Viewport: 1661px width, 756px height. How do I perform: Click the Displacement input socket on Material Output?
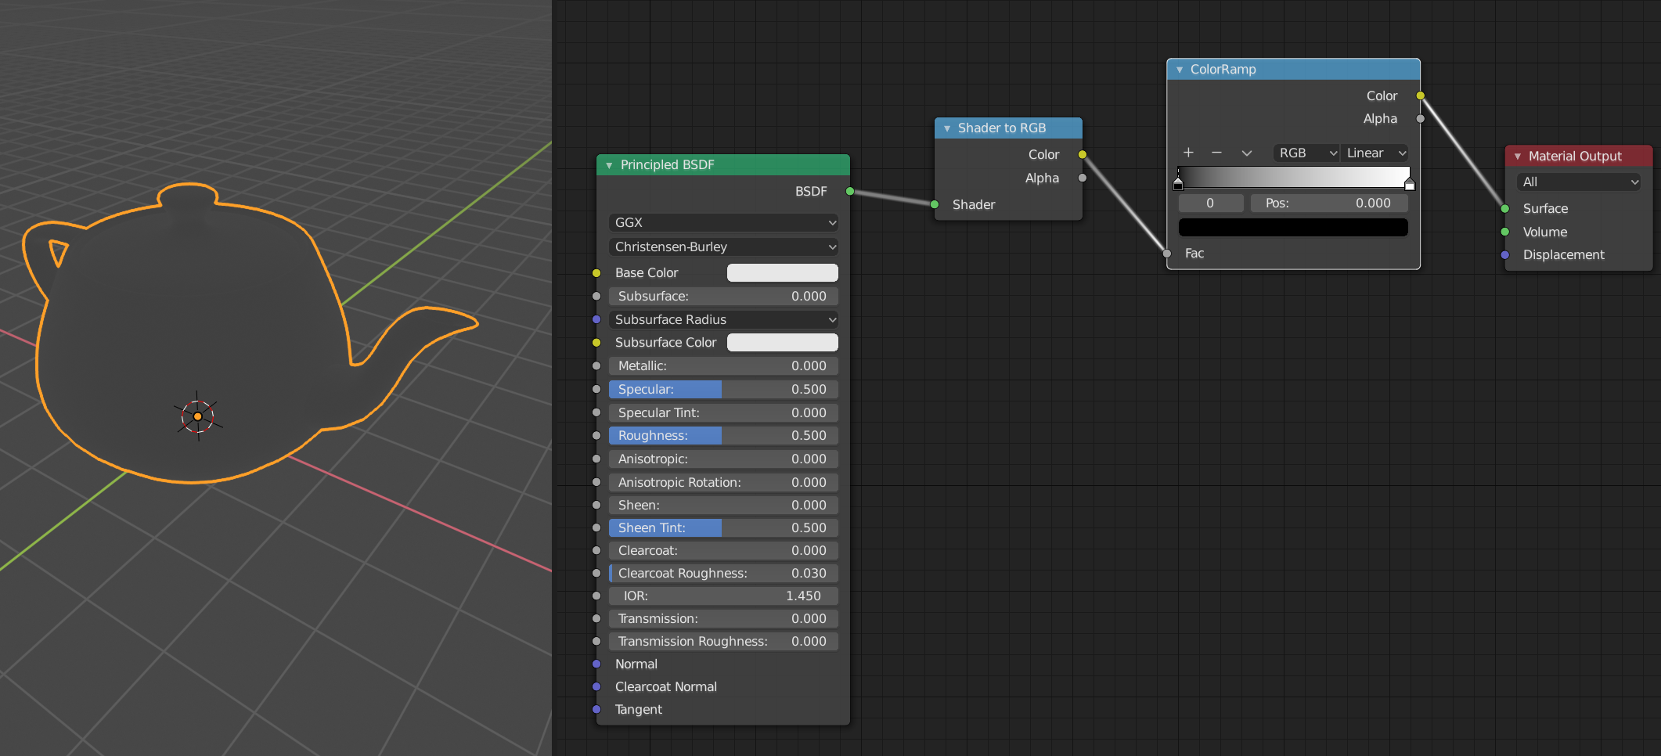1504,254
